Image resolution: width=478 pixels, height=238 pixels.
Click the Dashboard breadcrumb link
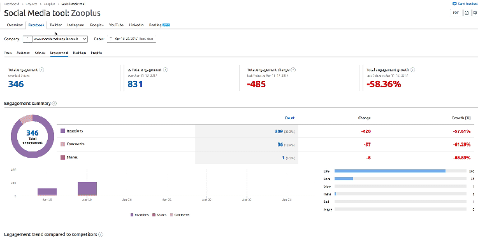click(x=12, y=4)
